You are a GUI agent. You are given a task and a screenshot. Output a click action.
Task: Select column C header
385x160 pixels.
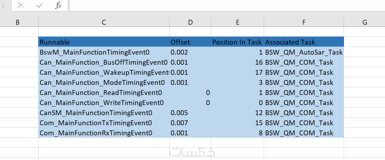click(x=104, y=22)
